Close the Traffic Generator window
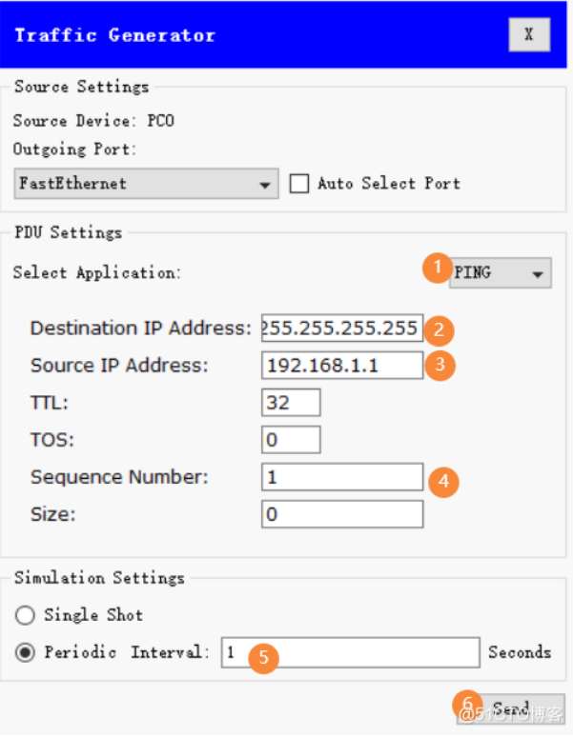The width and height of the screenshot is (573, 737). [x=528, y=36]
